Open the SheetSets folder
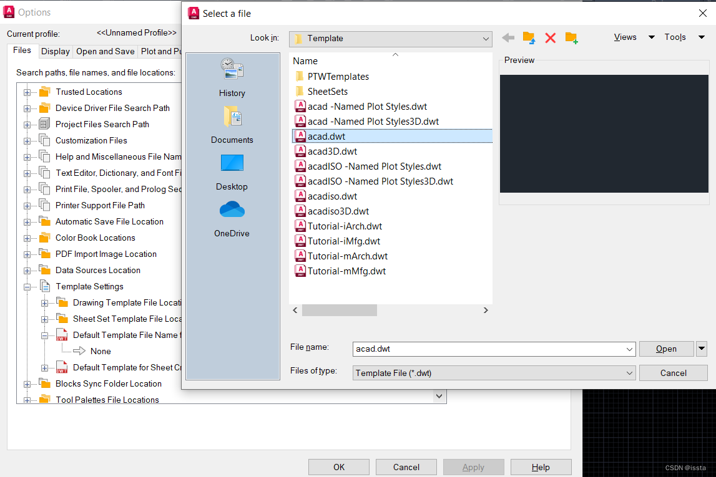Screen dimensions: 716x477 click(x=327, y=92)
